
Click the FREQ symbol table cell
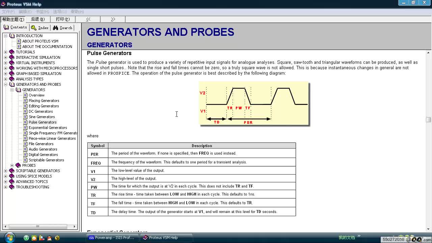98,162
